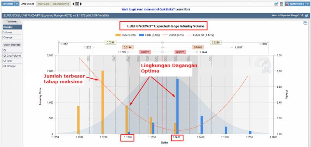311x147 pixels.
Task: Click the 0.0145 range label
Action: [x=197, y=47]
